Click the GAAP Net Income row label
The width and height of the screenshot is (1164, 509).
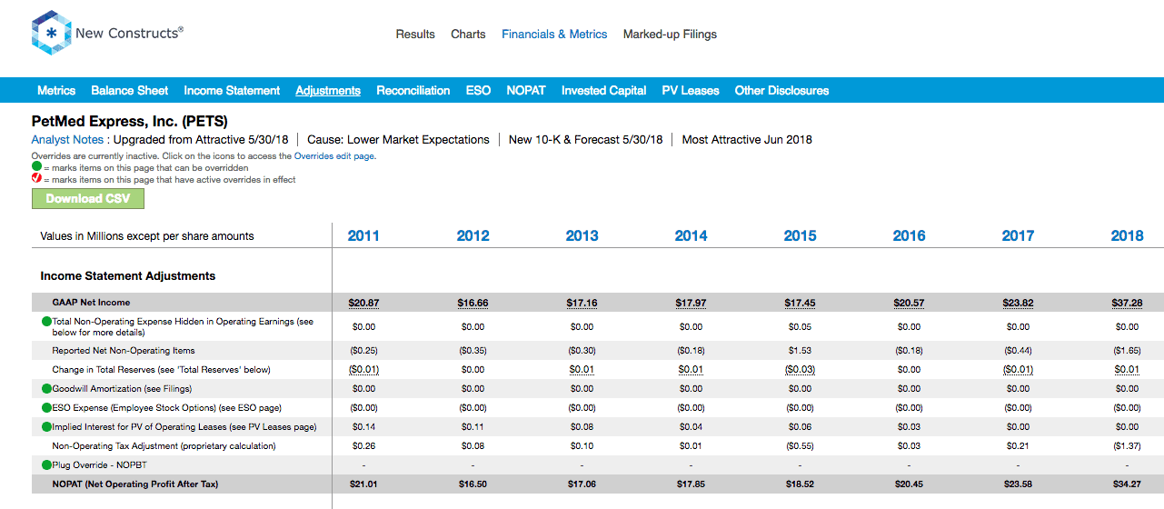click(91, 303)
